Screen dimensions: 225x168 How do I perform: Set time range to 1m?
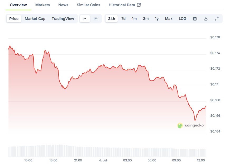pos(134,19)
